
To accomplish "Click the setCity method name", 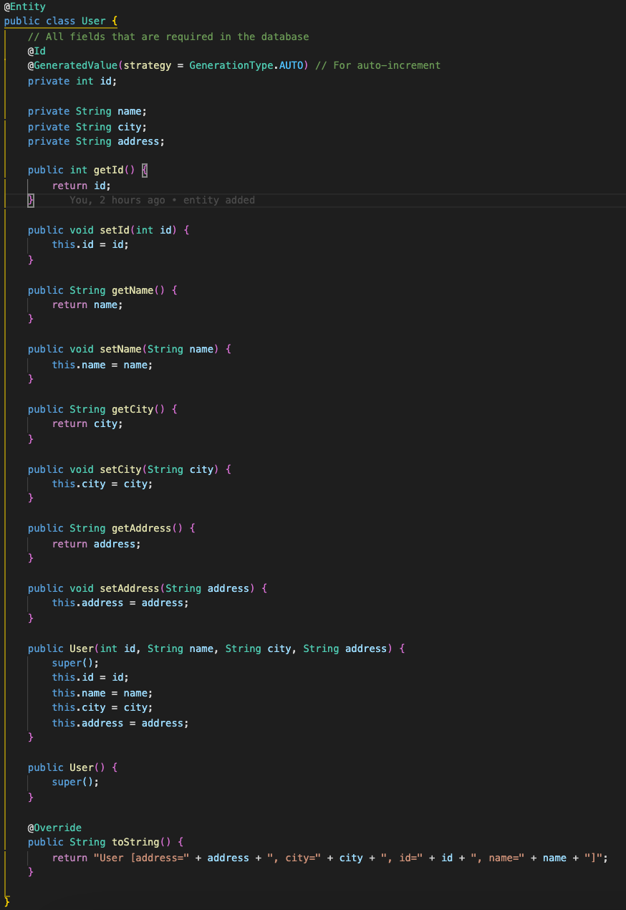I will pos(120,469).
